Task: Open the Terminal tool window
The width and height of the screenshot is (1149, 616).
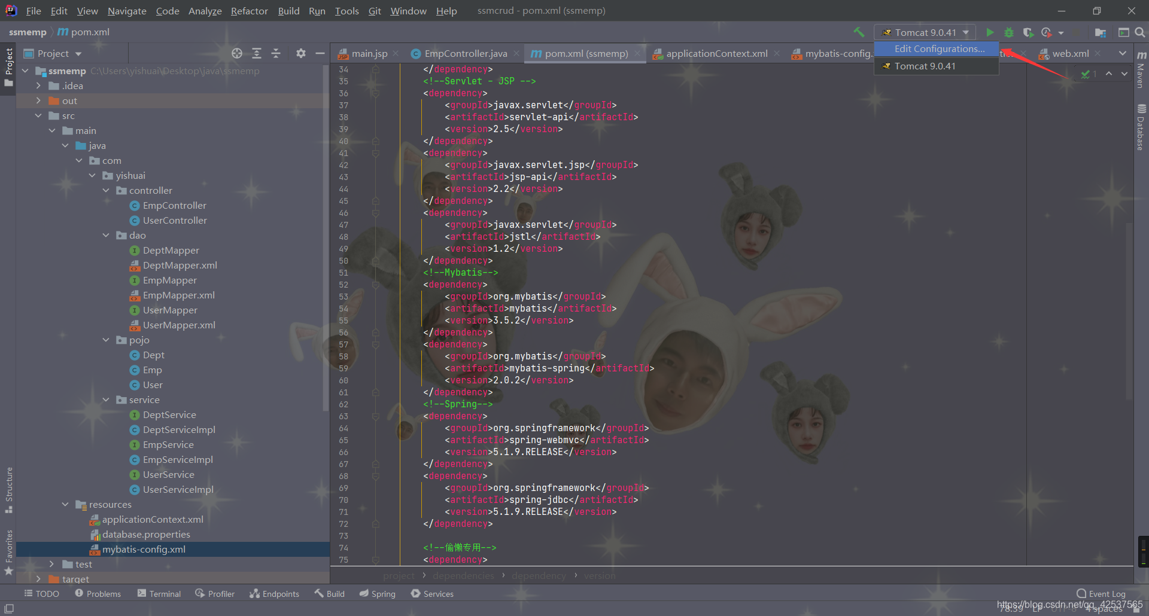Action: (x=159, y=594)
